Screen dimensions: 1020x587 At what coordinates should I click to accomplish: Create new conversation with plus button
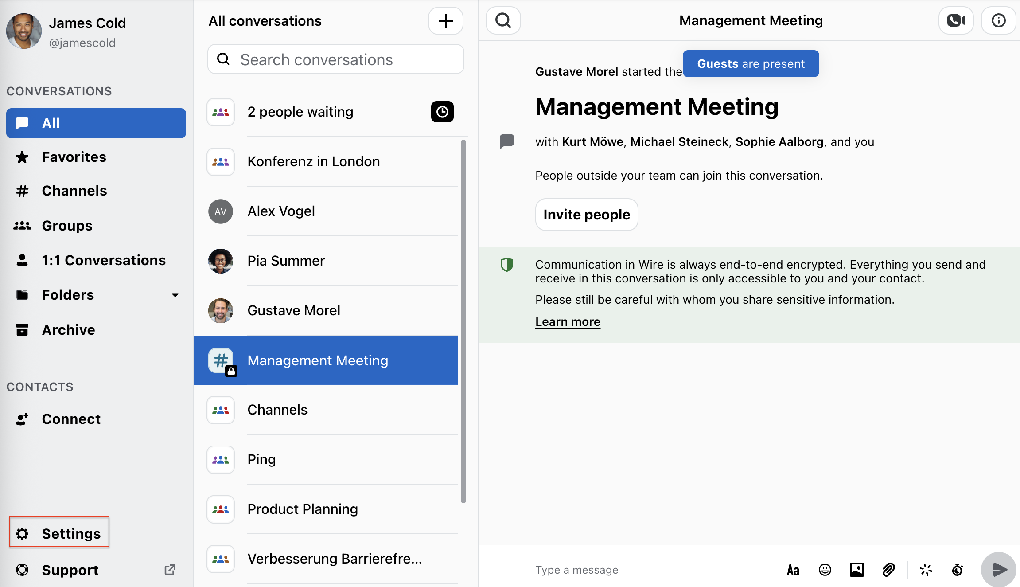pos(445,21)
